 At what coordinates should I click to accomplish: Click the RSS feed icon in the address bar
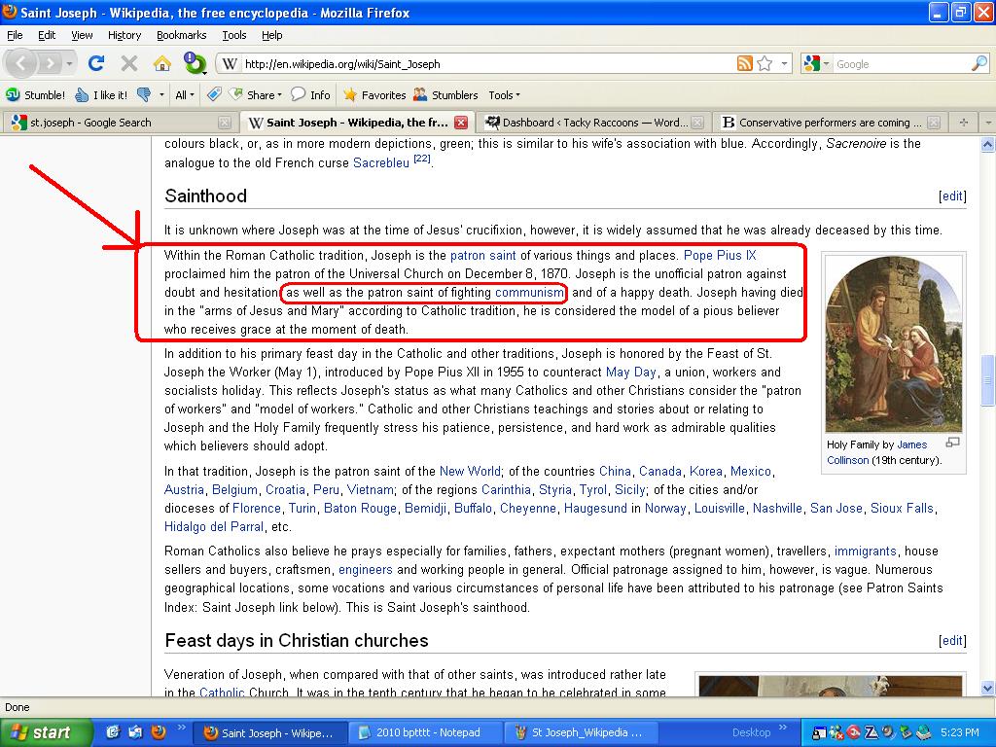click(744, 64)
